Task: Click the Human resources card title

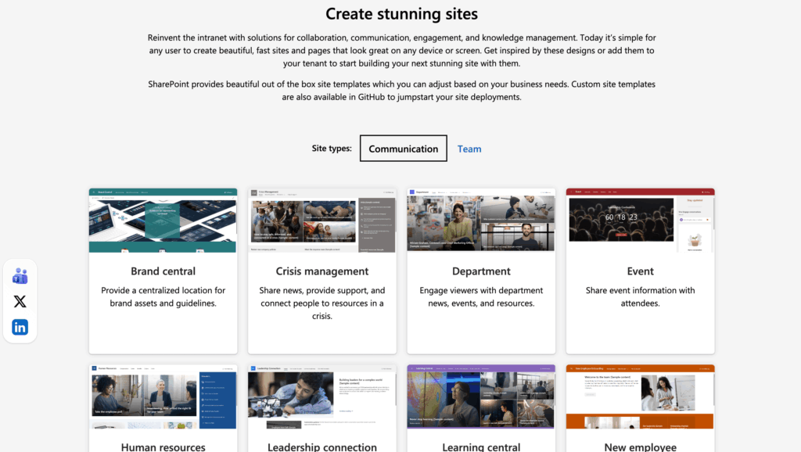Action: point(163,447)
